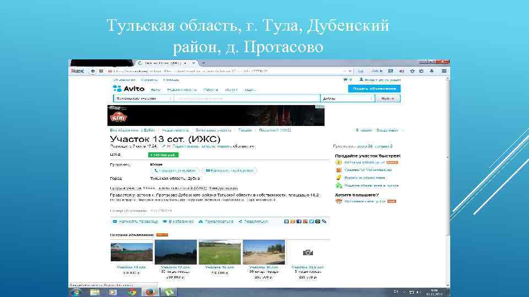
Task: Click the Windows Start button
Action: [76, 292]
